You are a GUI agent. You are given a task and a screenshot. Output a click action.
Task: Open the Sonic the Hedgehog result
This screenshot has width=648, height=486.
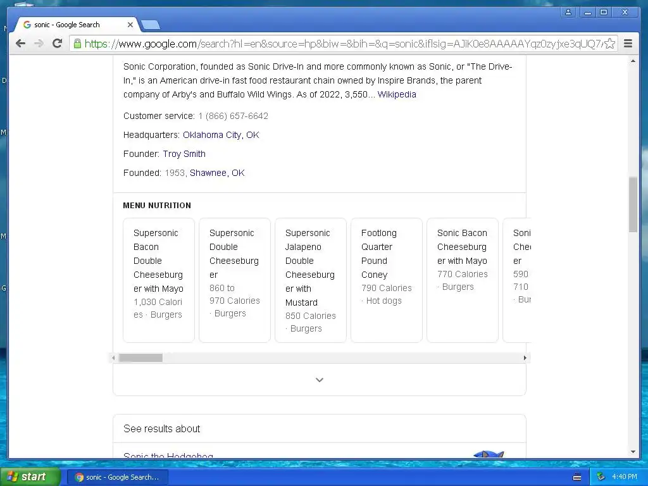click(x=168, y=455)
